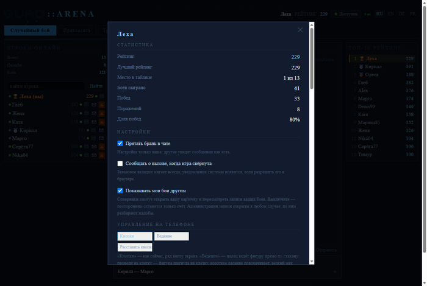Viewport: 427px width, 286px height.
Task: Click the eye icon for Кирилл — Марго battle
Action: pyautogui.click(x=335, y=271)
